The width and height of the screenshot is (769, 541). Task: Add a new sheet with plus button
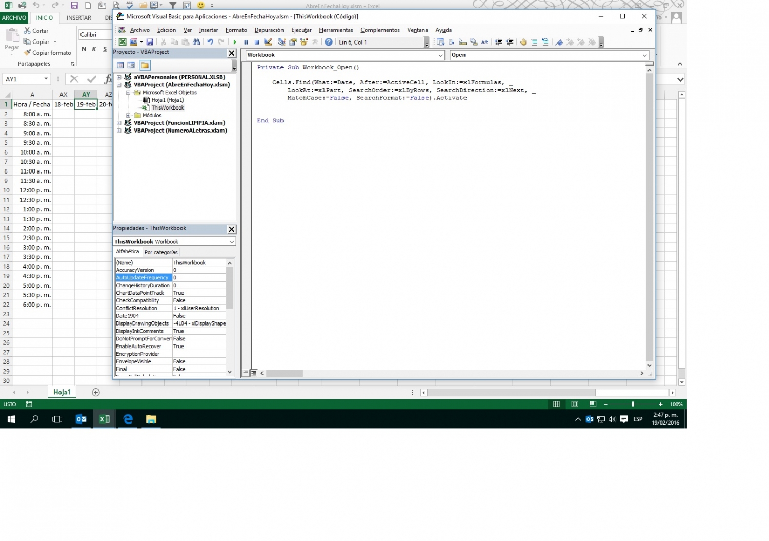95,393
